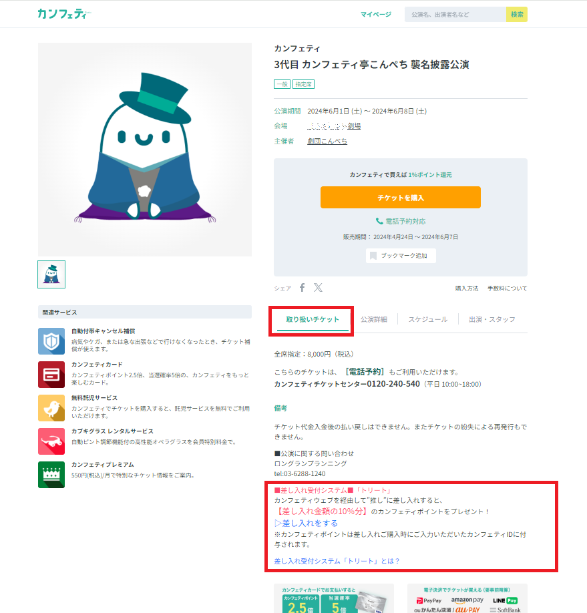Click the yellow chick 無料託児サービス icon
Image resolution: width=587 pixels, height=613 pixels.
pos(51,407)
